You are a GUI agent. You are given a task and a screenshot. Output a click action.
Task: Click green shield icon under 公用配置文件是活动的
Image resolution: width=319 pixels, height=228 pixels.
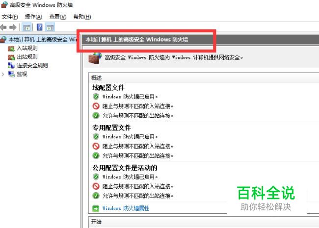pyautogui.click(x=96, y=177)
